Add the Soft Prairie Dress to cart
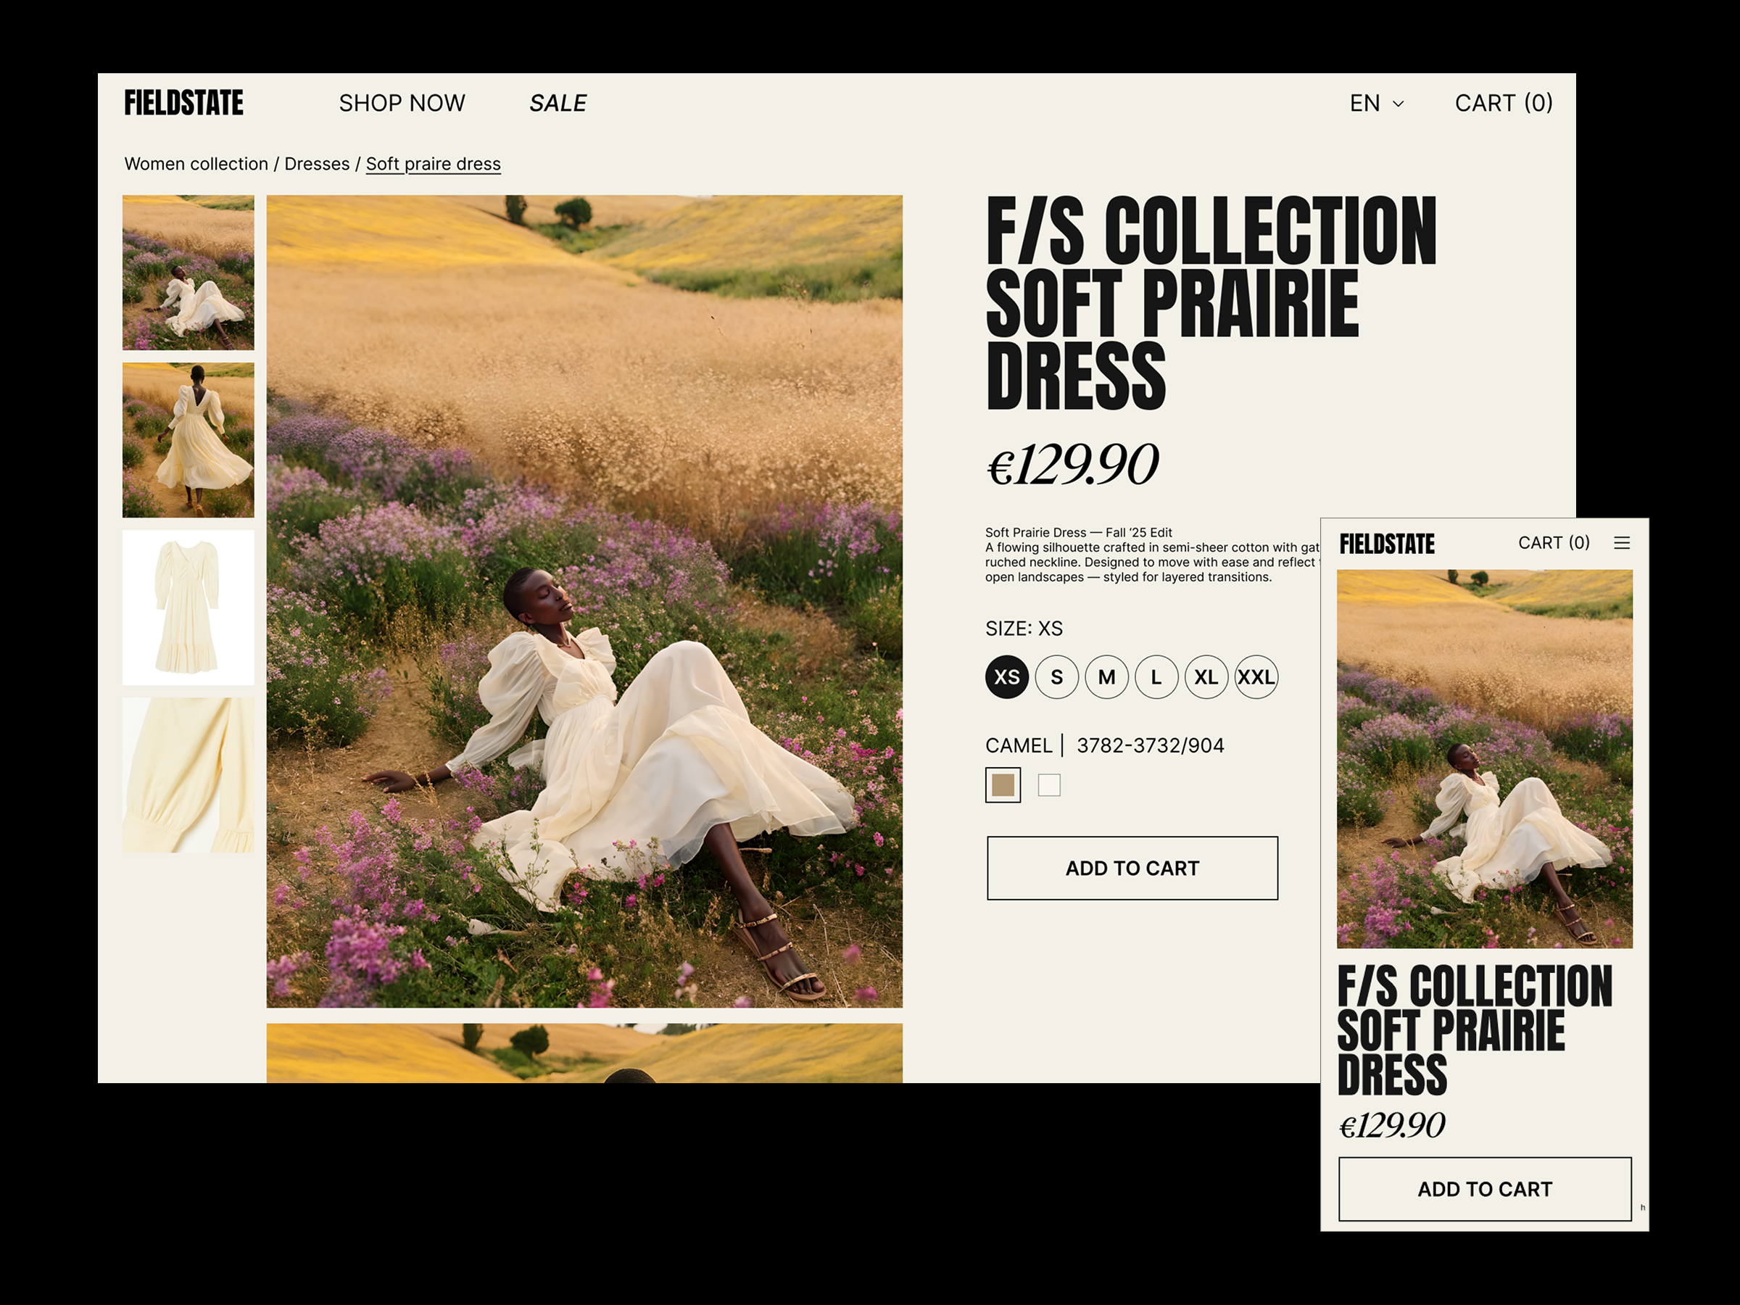The width and height of the screenshot is (1740, 1305). 1131,869
